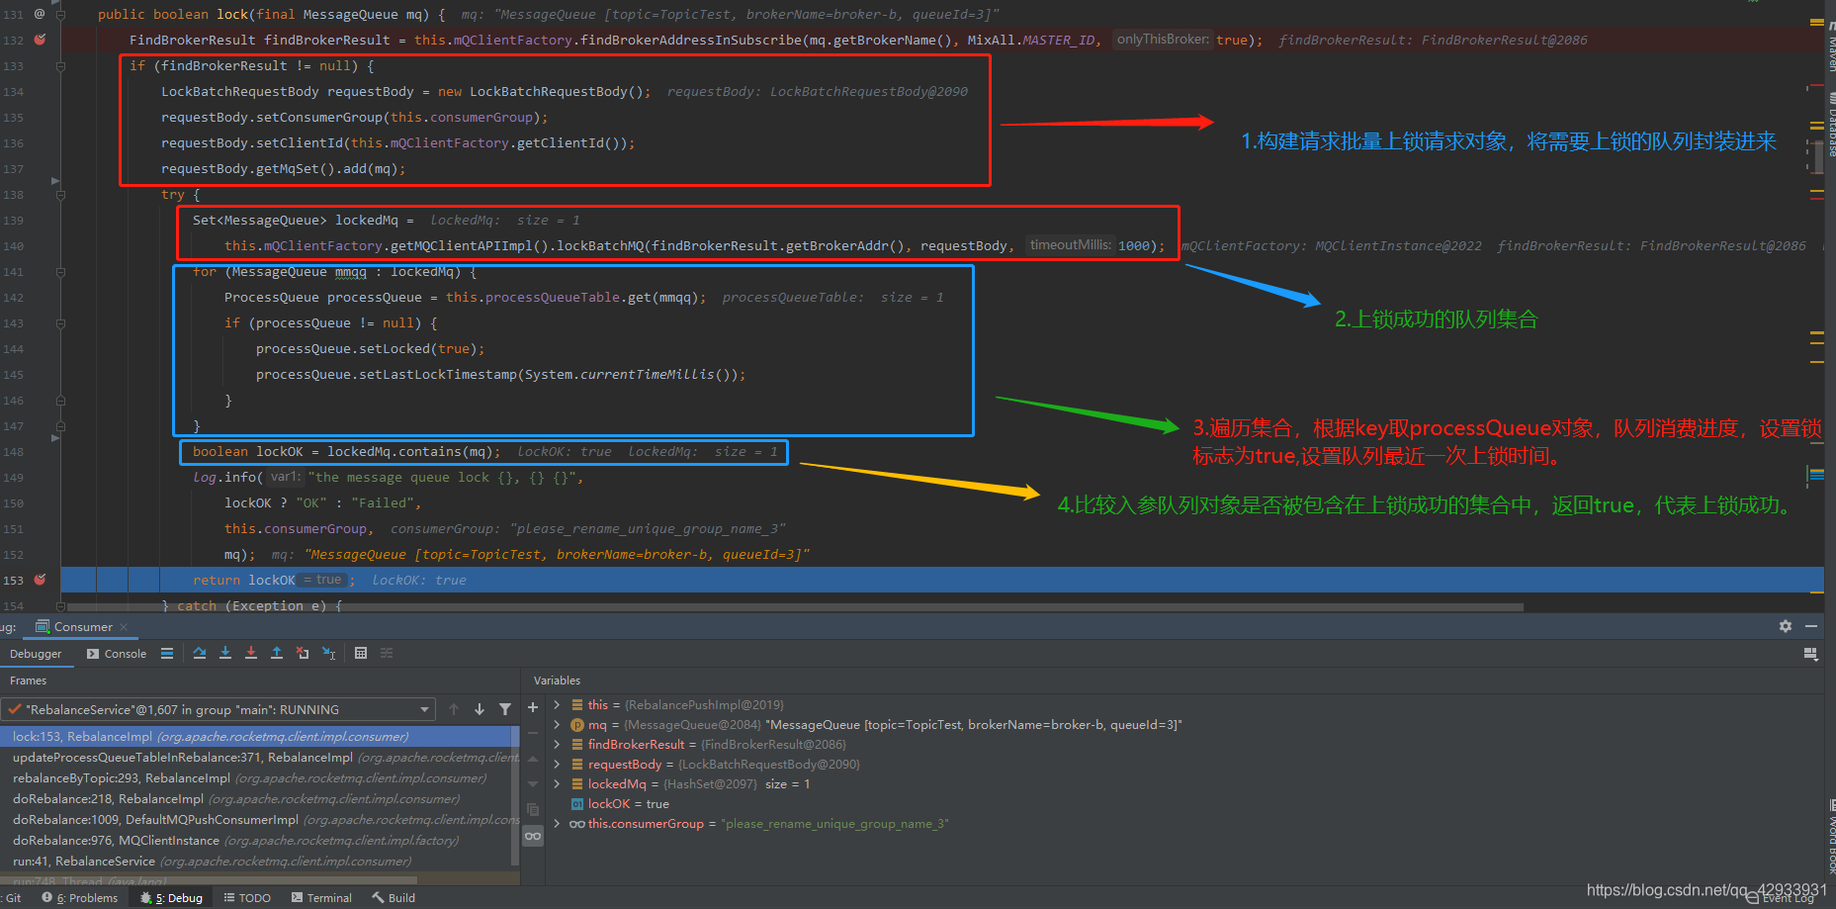Collapse the for loop fold marker on line 141
Viewport: 1836px width, 909px height.
click(x=60, y=272)
